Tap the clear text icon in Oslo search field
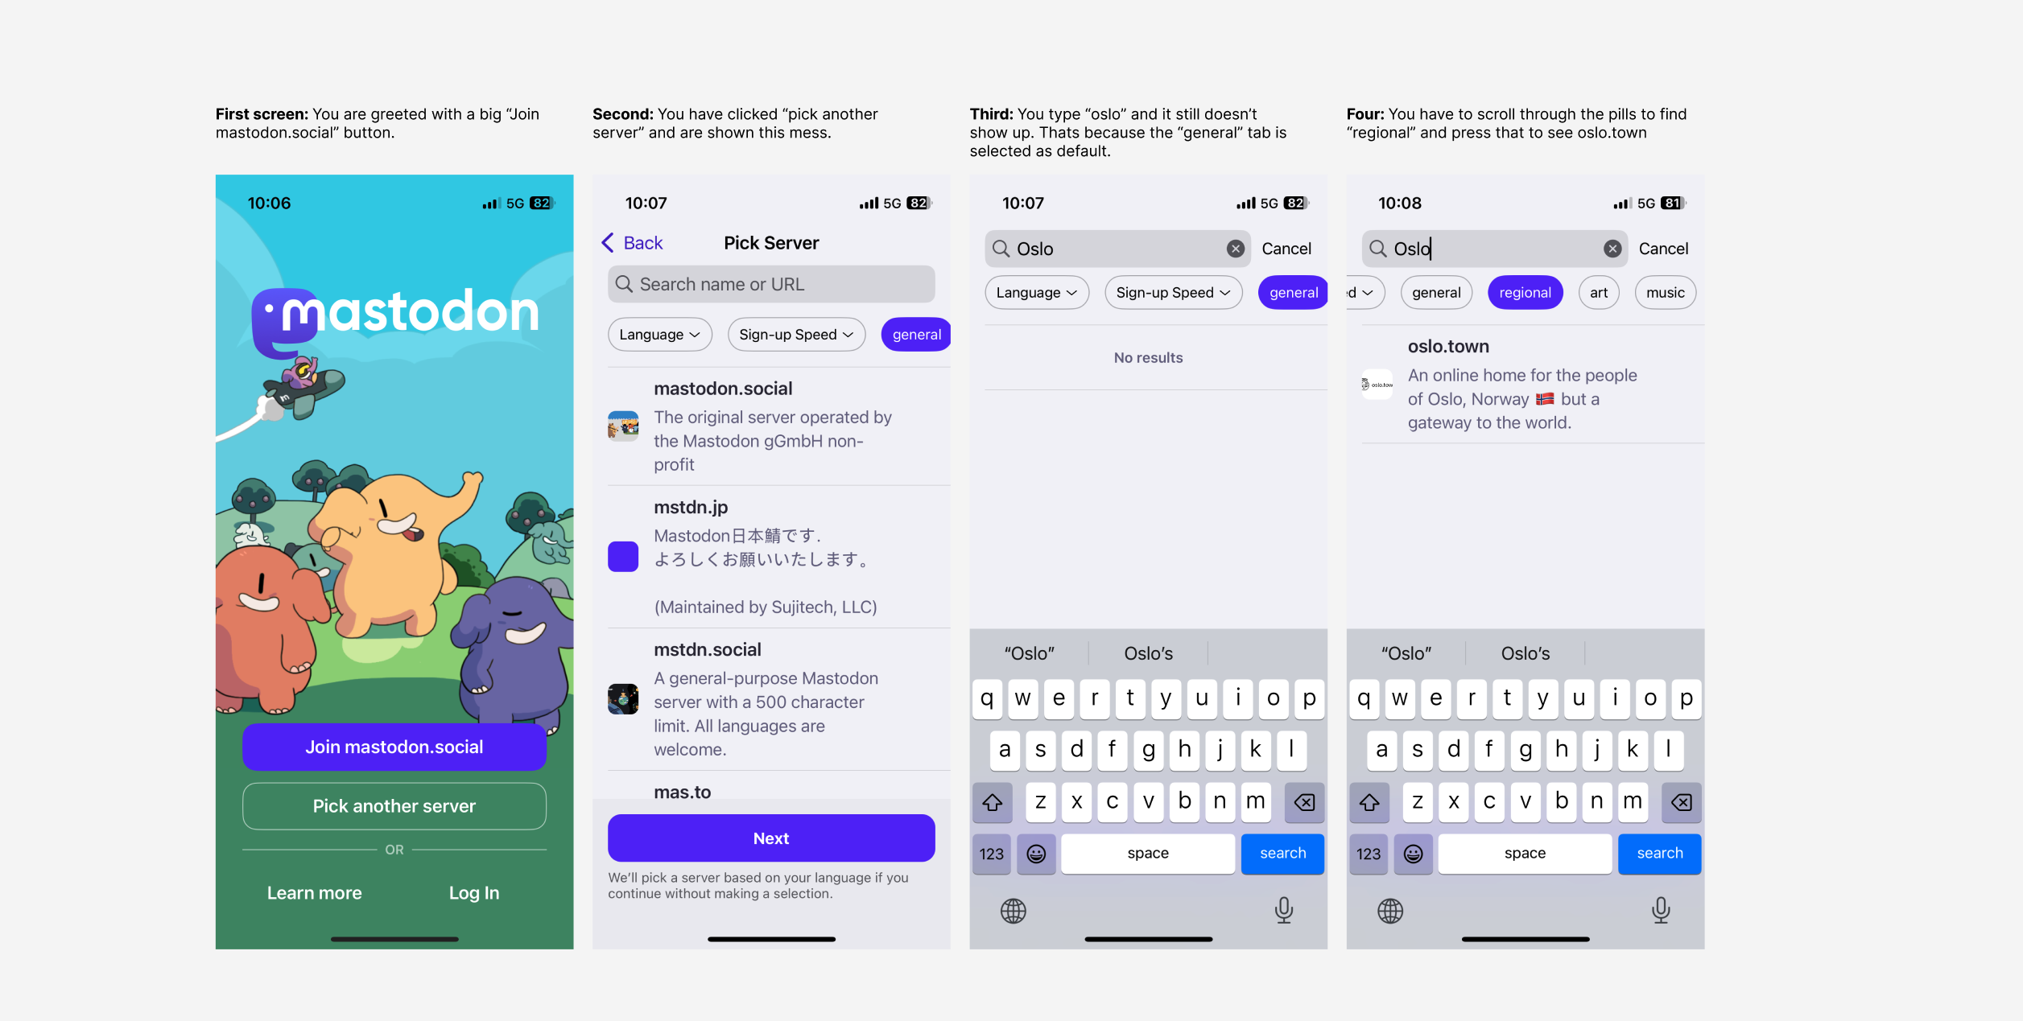The height and width of the screenshot is (1021, 2023). click(1235, 248)
